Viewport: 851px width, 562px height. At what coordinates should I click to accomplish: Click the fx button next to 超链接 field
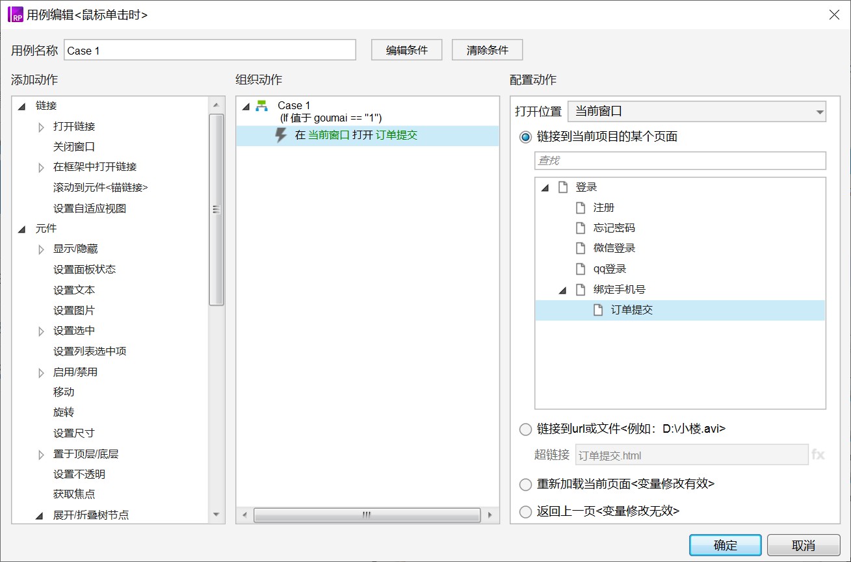pos(818,455)
